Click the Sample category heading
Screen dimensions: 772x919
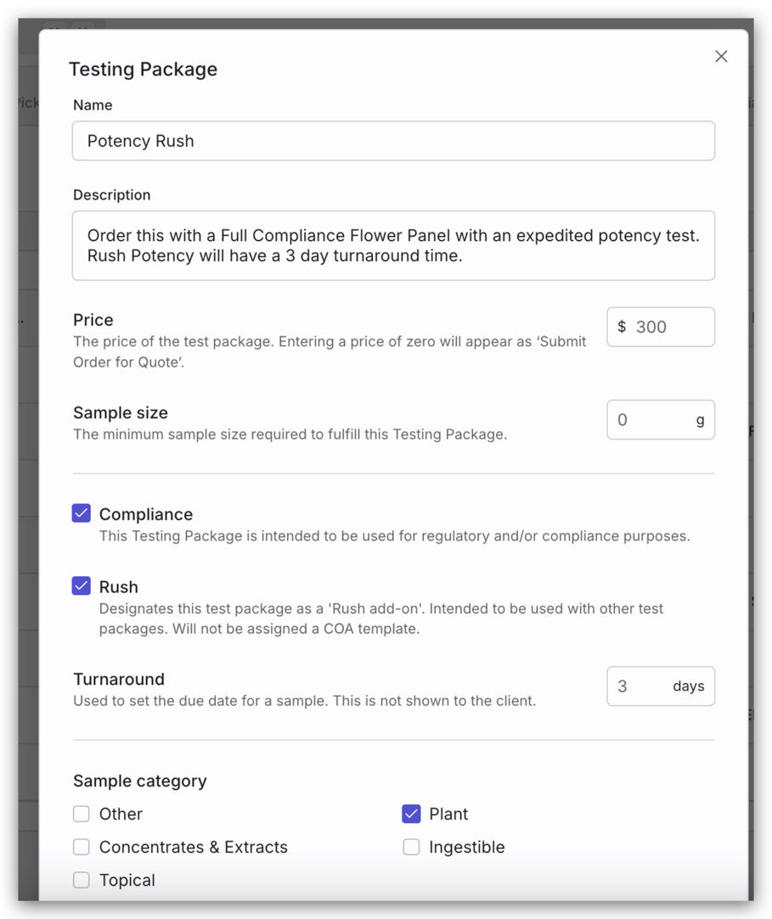(x=139, y=781)
